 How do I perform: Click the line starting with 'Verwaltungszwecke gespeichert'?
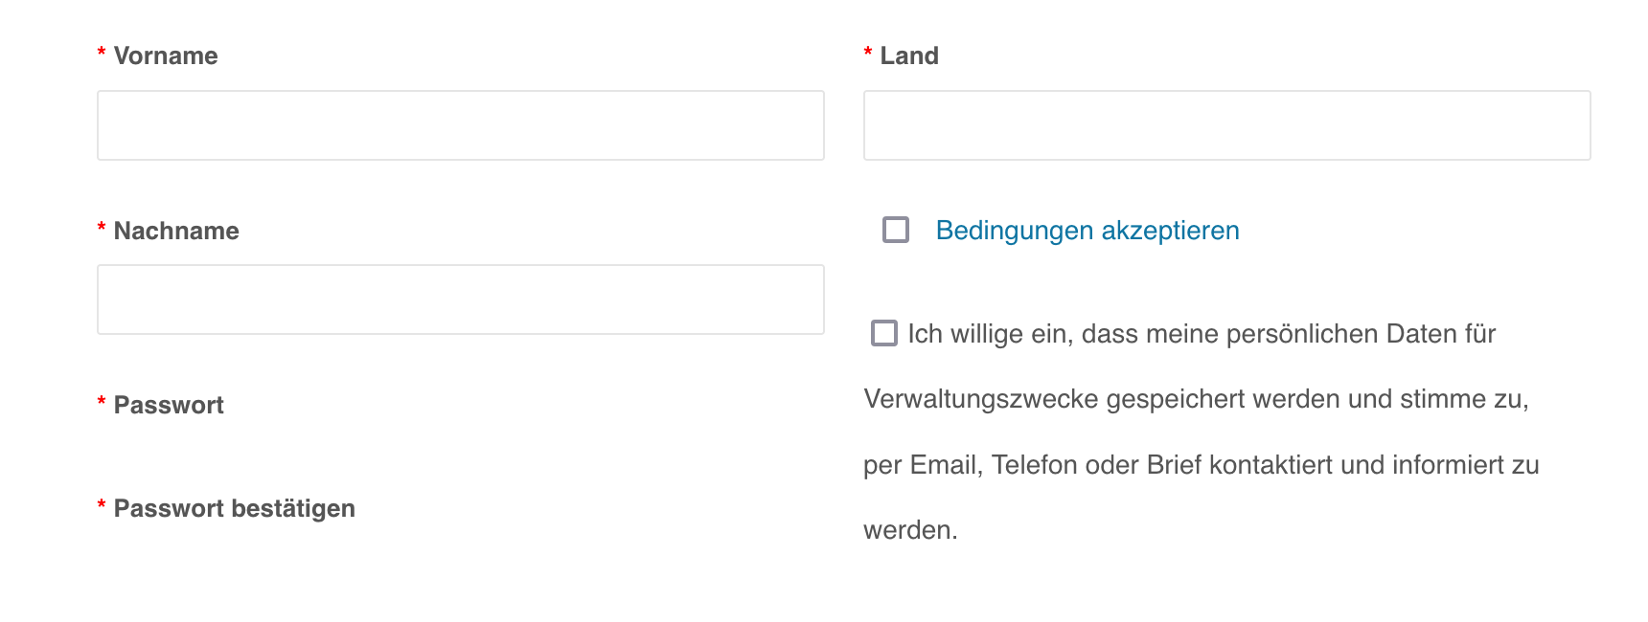pos(1196,399)
